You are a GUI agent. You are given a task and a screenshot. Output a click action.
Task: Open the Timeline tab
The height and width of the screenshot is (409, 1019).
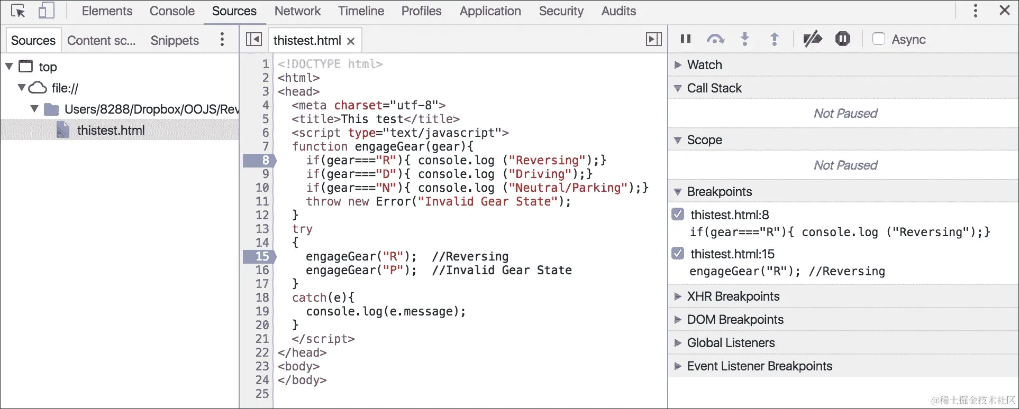[x=361, y=11]
